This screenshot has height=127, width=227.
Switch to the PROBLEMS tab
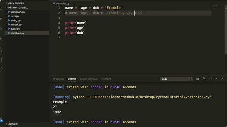click(x=58, y=79)
